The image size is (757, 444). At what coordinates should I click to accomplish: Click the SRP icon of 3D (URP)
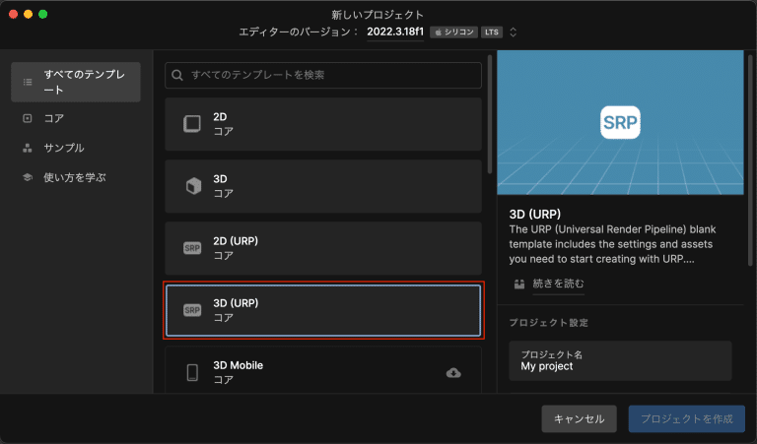pos(192,310)
